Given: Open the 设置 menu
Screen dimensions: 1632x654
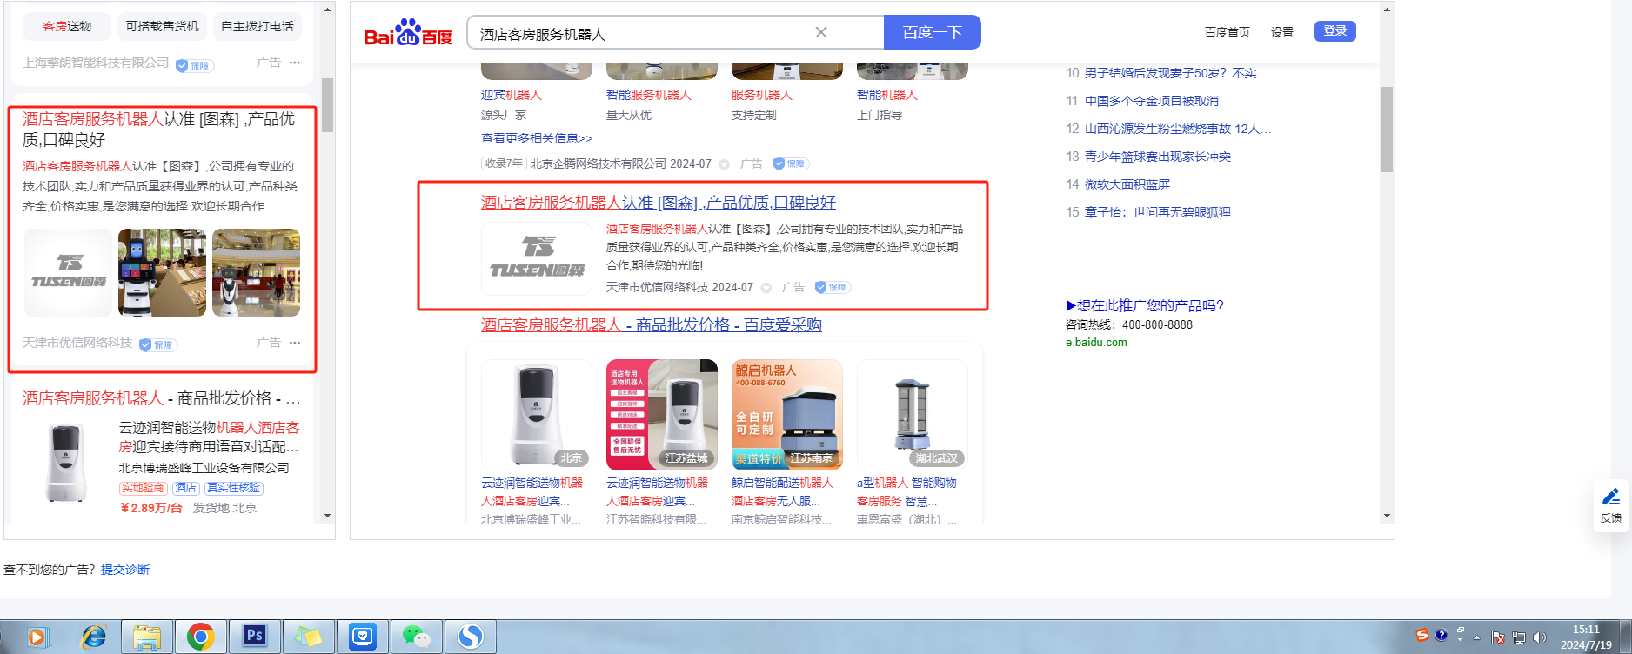Looking at the screenshot, I should click(x=1281, y=32).
